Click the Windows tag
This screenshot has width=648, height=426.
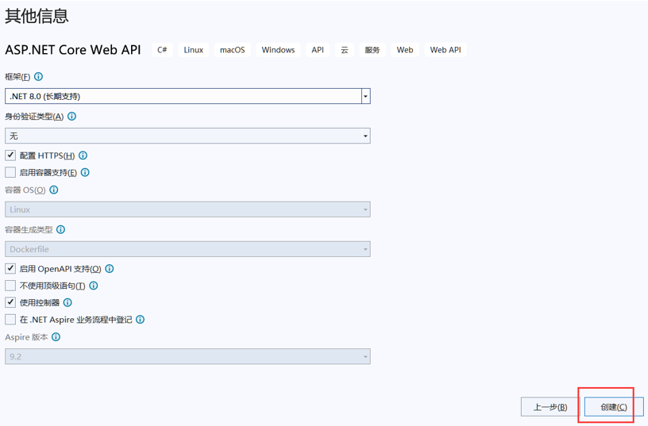pyautogui.click(x=278, y=49)
